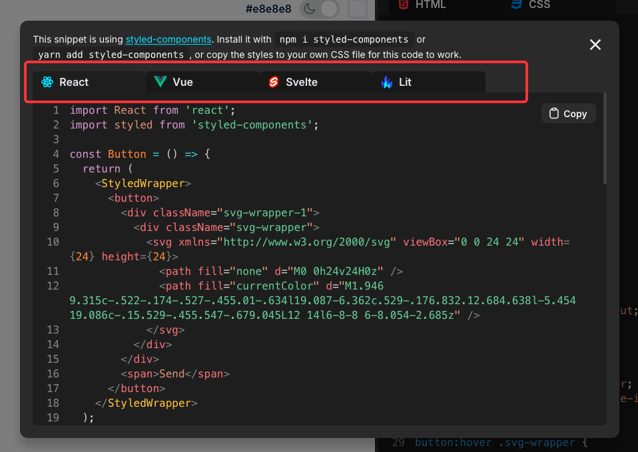Click line 2 'import styled from' text
638x452 pixels.
(x=127, y=125)
